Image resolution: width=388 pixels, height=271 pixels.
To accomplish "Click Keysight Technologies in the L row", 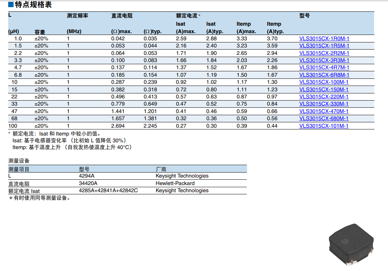I will (x=182, y=176).
